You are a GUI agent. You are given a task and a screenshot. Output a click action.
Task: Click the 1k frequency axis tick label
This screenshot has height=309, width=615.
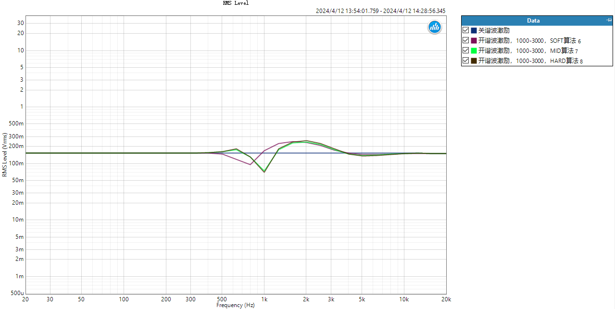[x=264, y=299]
